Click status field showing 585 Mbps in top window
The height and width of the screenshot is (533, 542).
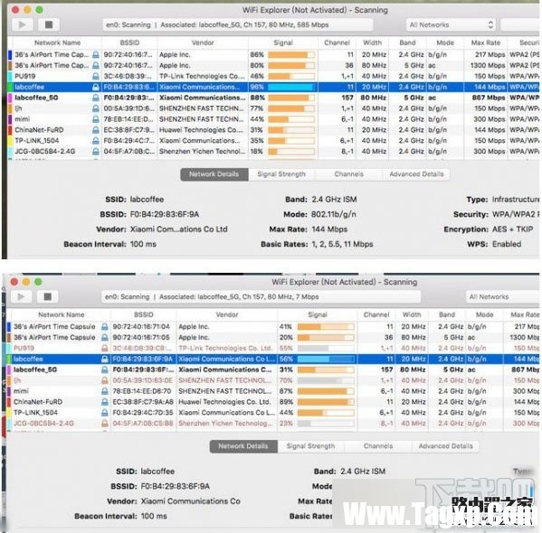[x=238, y=25]
